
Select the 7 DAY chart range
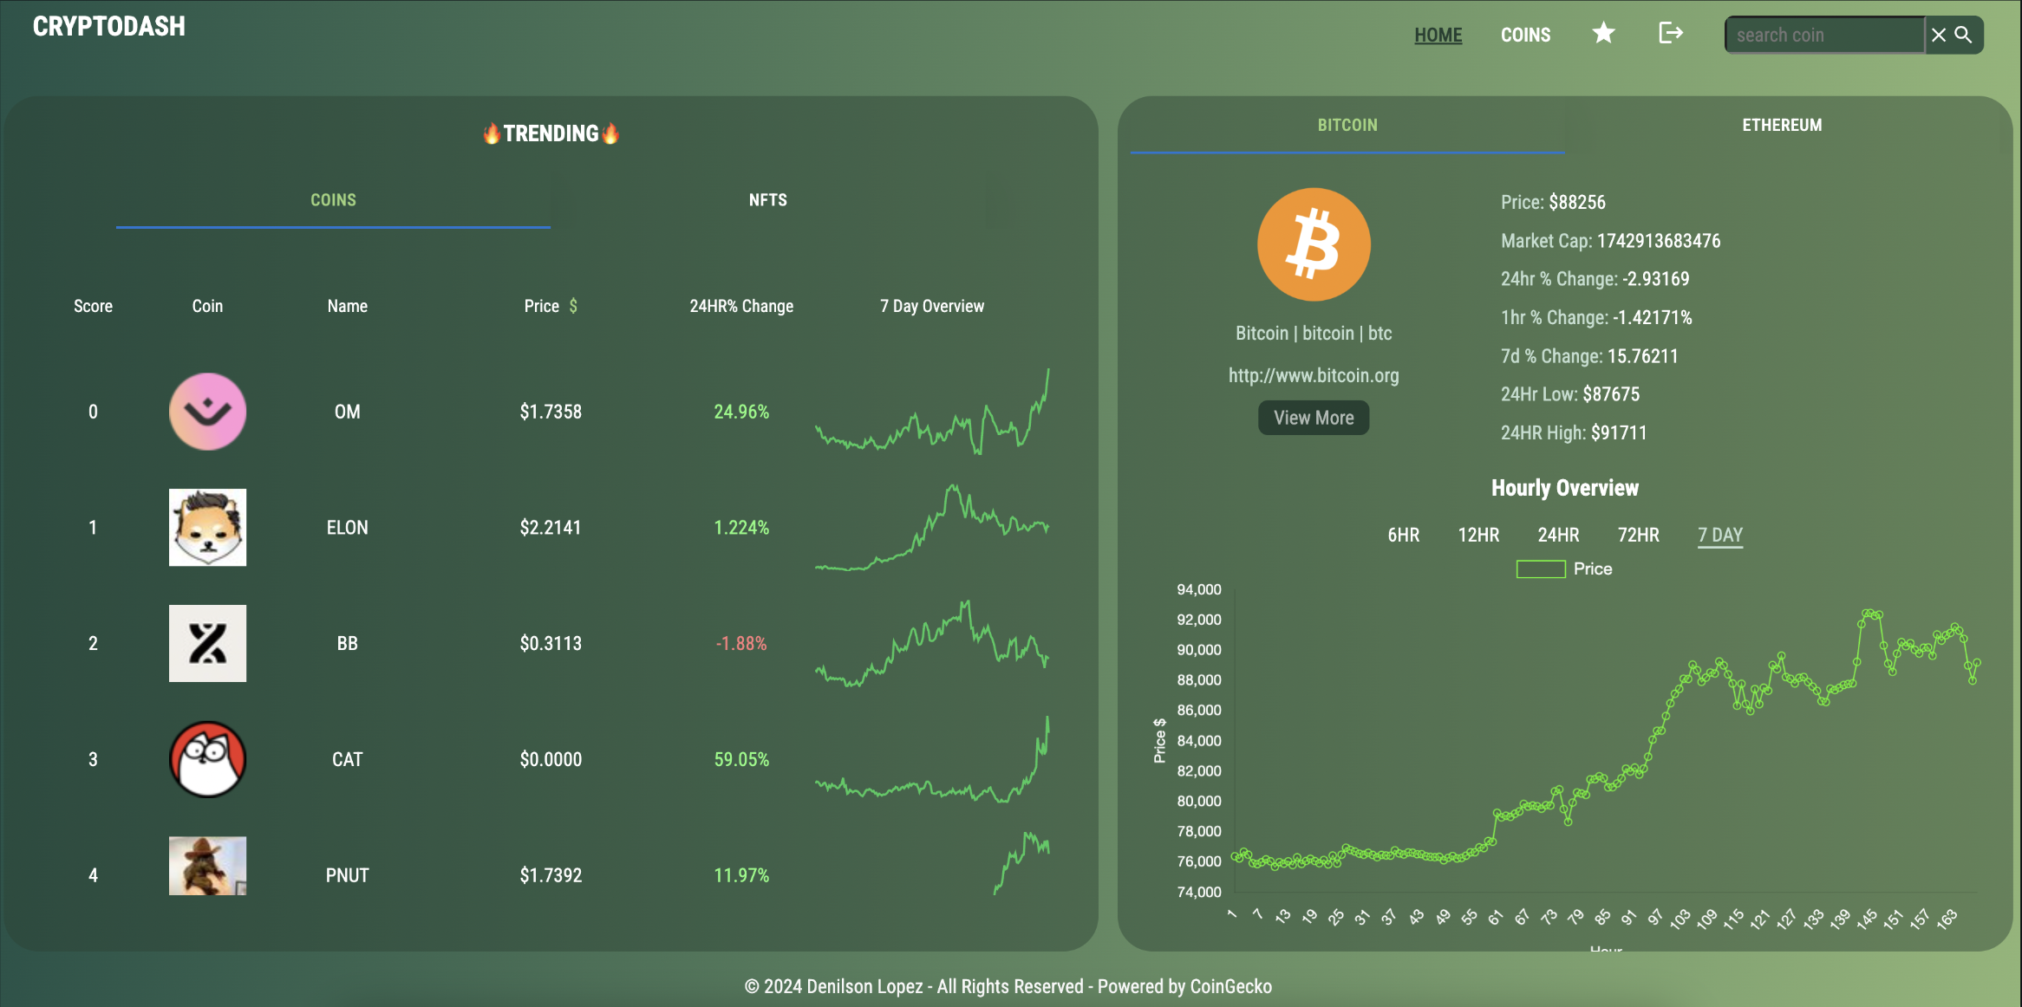coord(1720,535)
